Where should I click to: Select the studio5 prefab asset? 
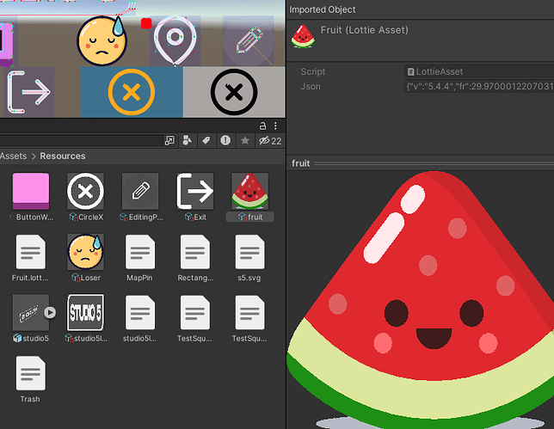(31, 312)
